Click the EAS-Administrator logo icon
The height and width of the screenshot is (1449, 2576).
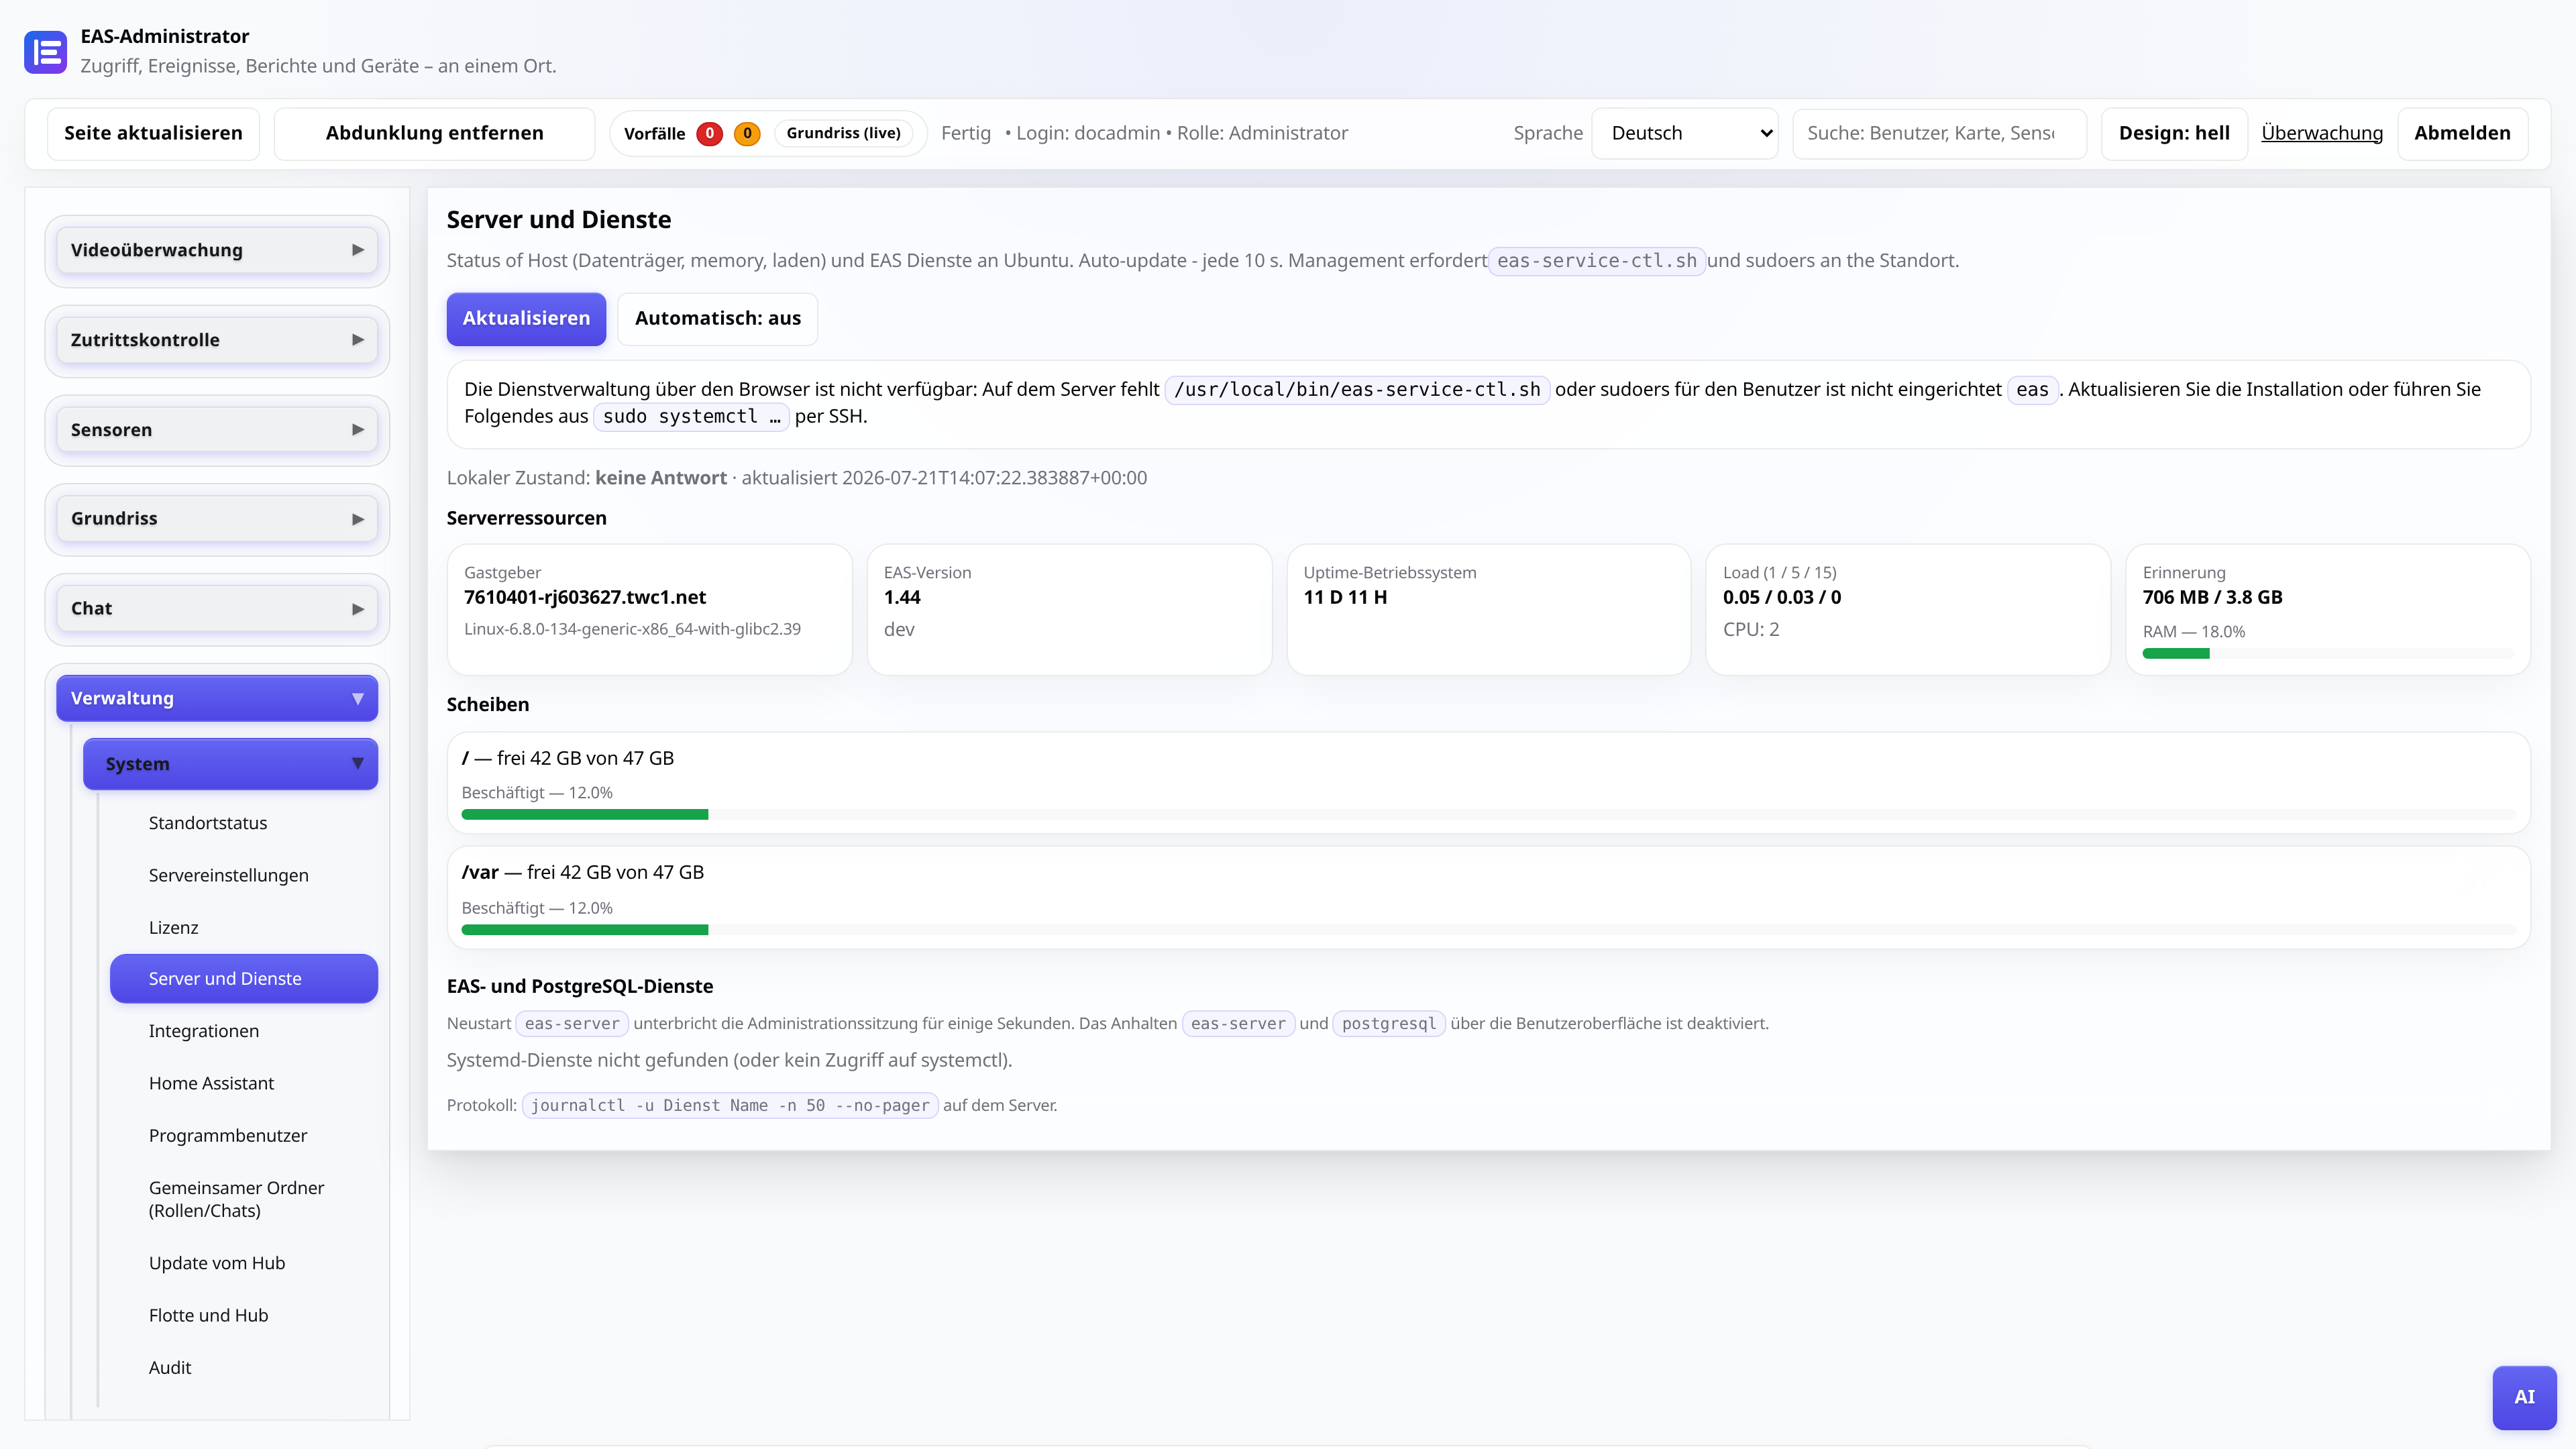pyautogui.click(x=45, y=52)
